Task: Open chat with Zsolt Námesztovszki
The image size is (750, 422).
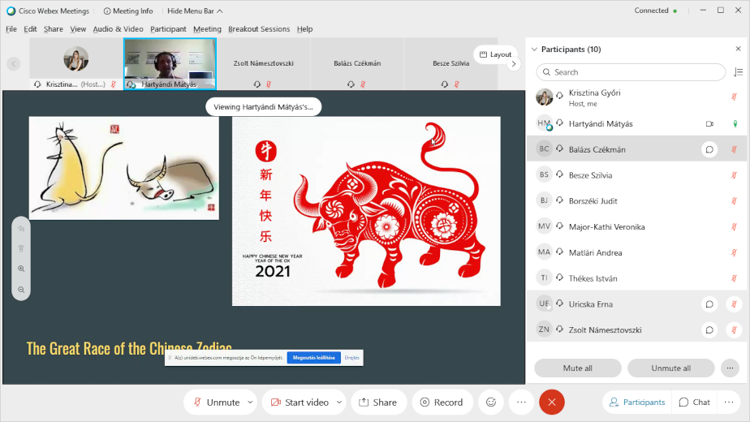Action: click(x=709, y=330)
